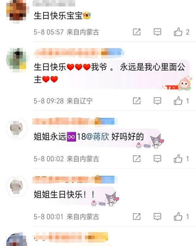Viewport: 196px width, 246px height.
Task: Tap the 姐姐生日快乐!! comment text
Action: point(64,194)
